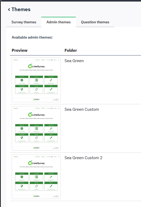Open the Sea Green Custom preview image
Image resolution: width=141 pixels, height=207 pixels.
[36, 128]
